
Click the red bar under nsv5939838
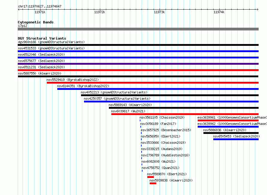point(153,183)
